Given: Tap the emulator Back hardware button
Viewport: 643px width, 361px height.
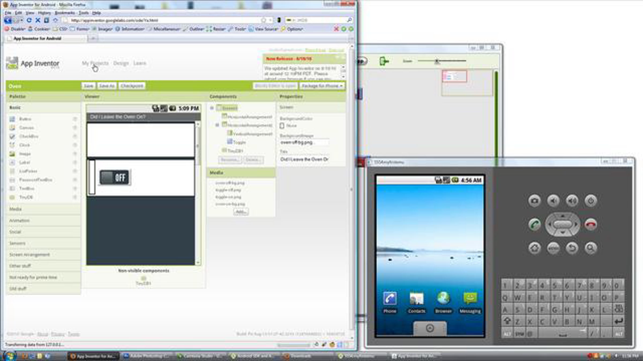Looking at the screenshot, I should click(572, 248).
